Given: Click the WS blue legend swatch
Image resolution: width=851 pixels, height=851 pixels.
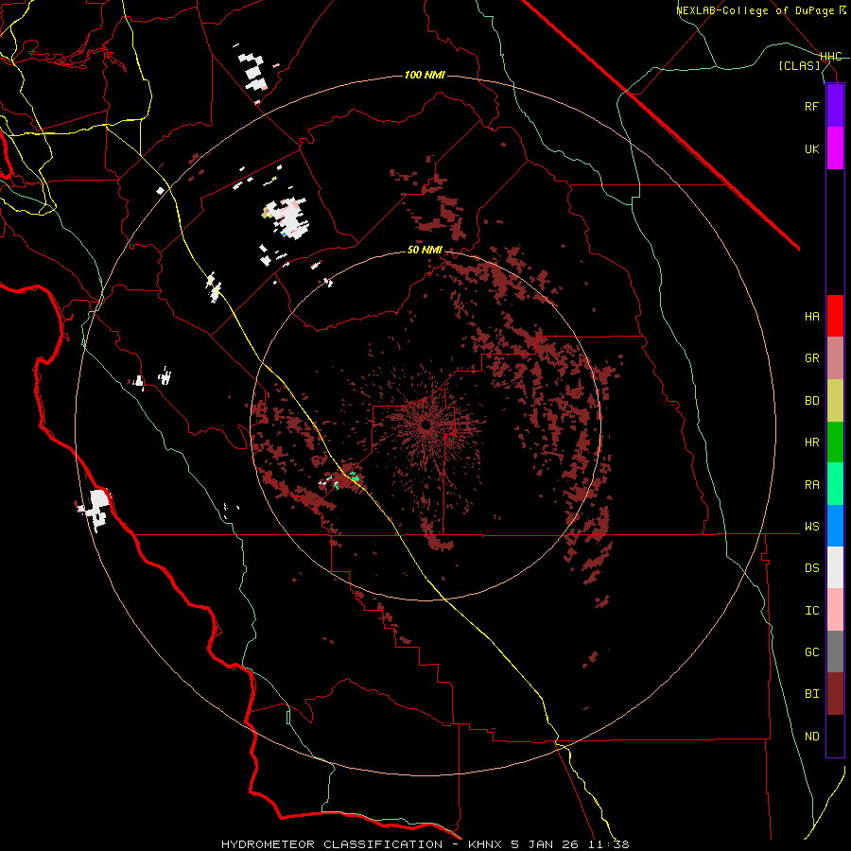Looking at the screenshot, I should [x=835, y=526].
